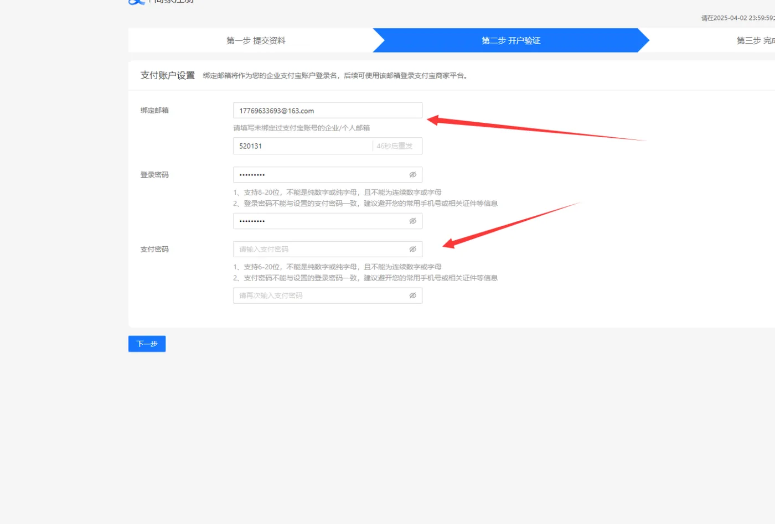
Task: Click the 46秒后重发 resend code button
Action: click(x=395, y=146)
